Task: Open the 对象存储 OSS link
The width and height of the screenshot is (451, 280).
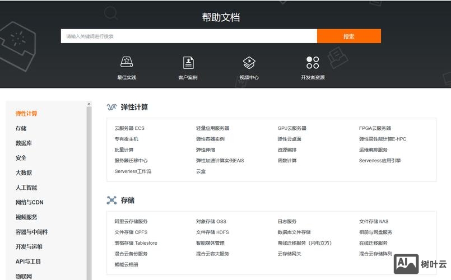Action: [x=211, y=222]
